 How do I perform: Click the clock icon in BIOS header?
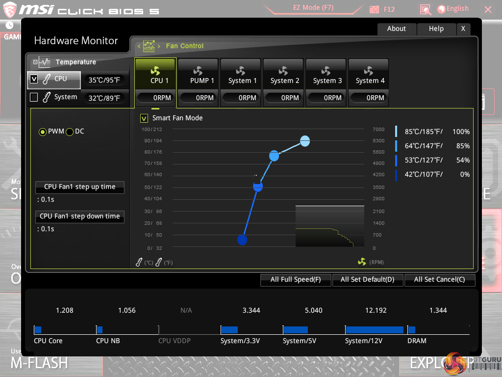[x=9, y=25]
